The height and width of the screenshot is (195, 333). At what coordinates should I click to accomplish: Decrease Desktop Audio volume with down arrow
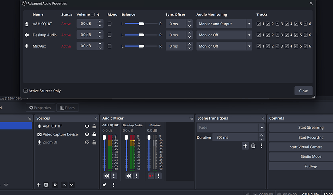point(100,37)
